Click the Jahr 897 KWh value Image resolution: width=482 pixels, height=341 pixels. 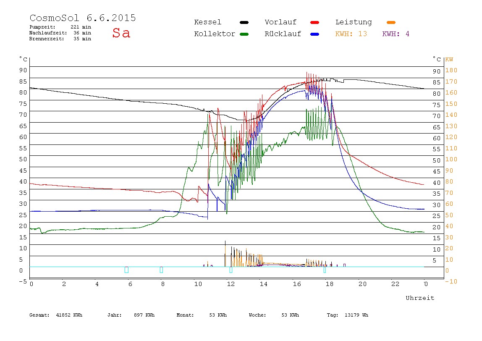tap(131, 315)
